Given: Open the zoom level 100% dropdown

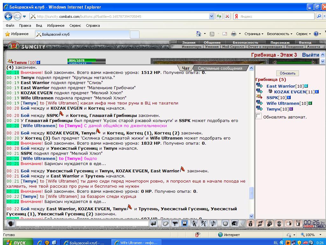Looking at the screenshot, I should (320, 234).
